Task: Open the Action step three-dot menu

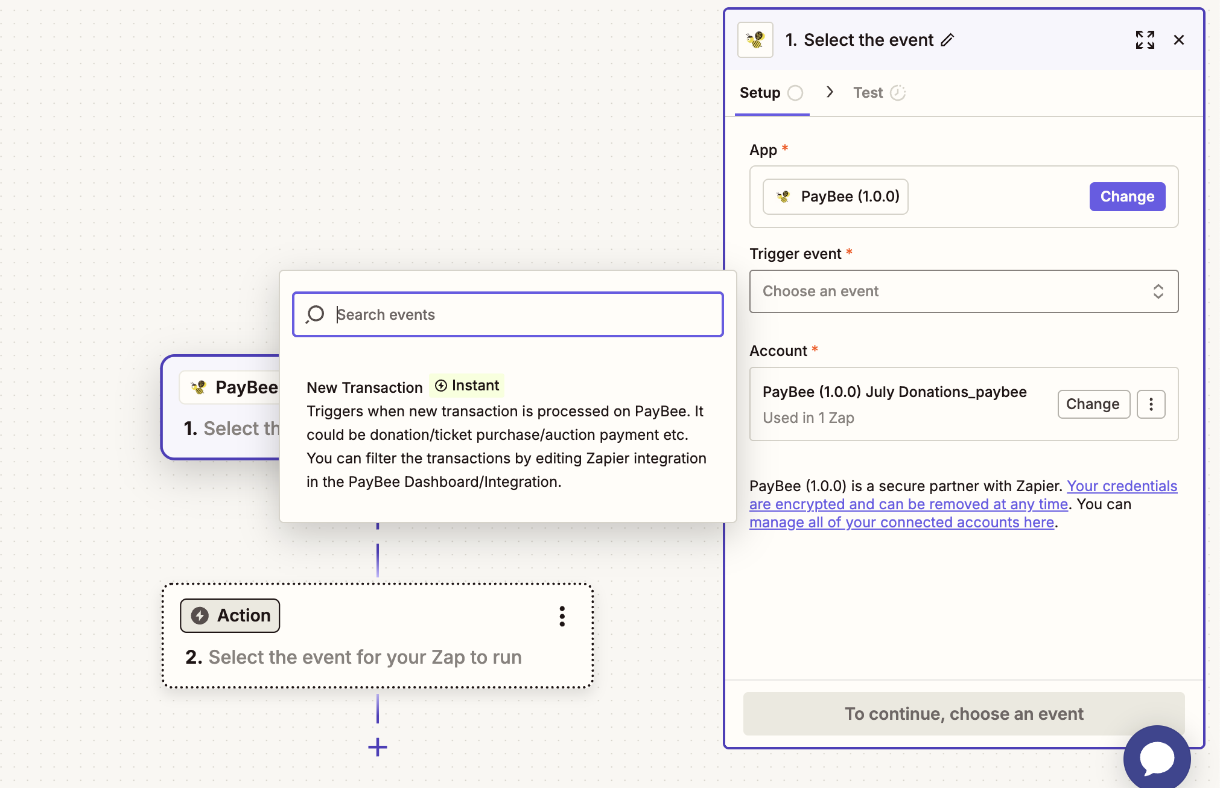Action: tap(562, 616)
